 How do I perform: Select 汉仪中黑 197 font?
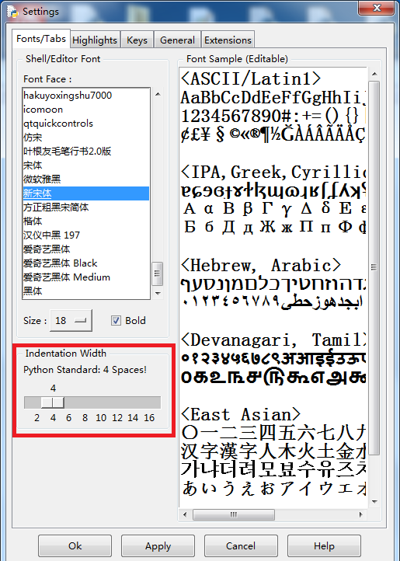(86, 235)
